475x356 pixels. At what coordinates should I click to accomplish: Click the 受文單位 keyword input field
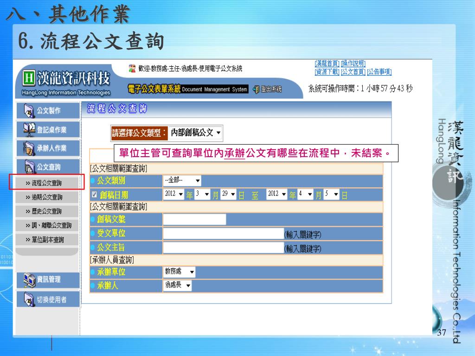click(223, 234)
